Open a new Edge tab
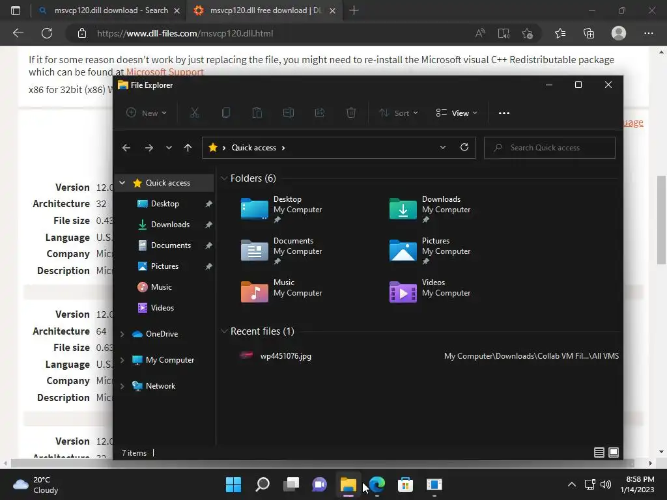The height and width of the screenshot is (500, 667). (354, 10)
